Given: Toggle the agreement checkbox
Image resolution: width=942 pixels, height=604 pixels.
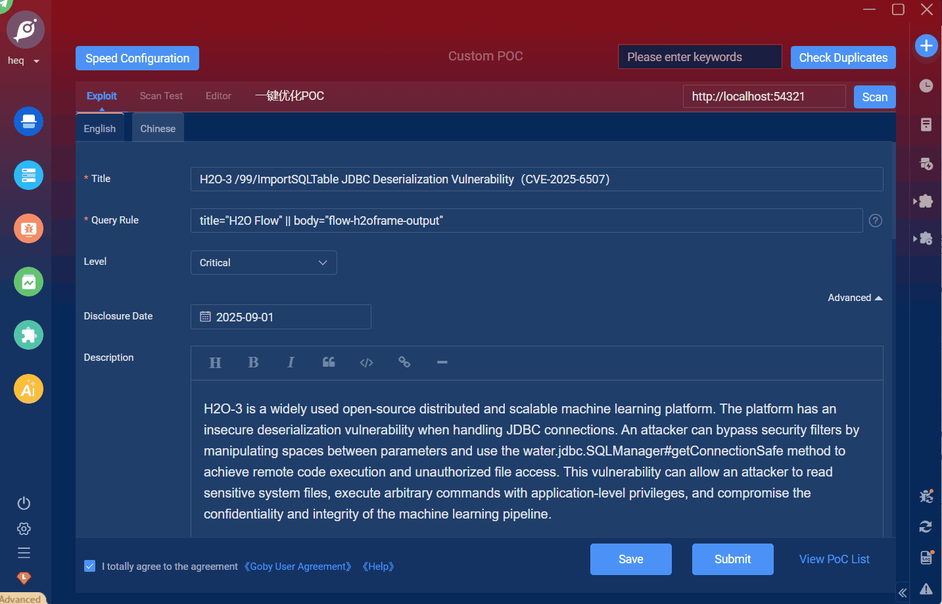Looking at the screenshot, I should click(90, 566).
